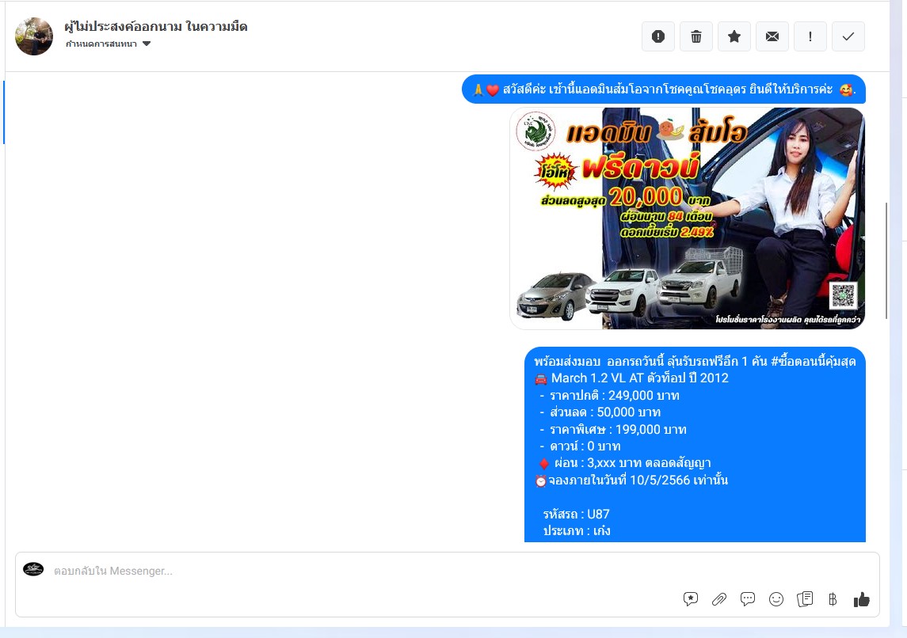Click the booking deadline 10/5/2566 line
The width and height of the screenshot is (907, 638).
click(631, 480)
